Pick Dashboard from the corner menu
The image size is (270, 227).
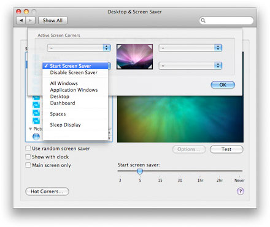pos(75,103)
